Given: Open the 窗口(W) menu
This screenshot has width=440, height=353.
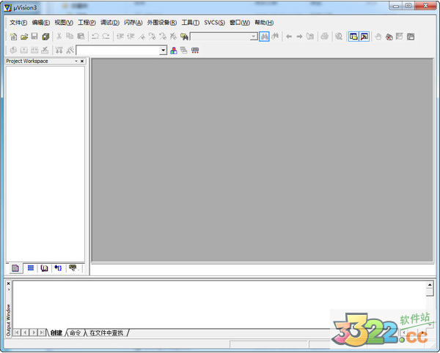Looking at the screenshot, I should pos(240,23).
